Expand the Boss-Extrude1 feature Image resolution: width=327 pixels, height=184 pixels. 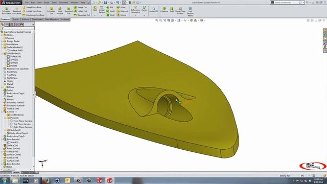pos(2,139)
